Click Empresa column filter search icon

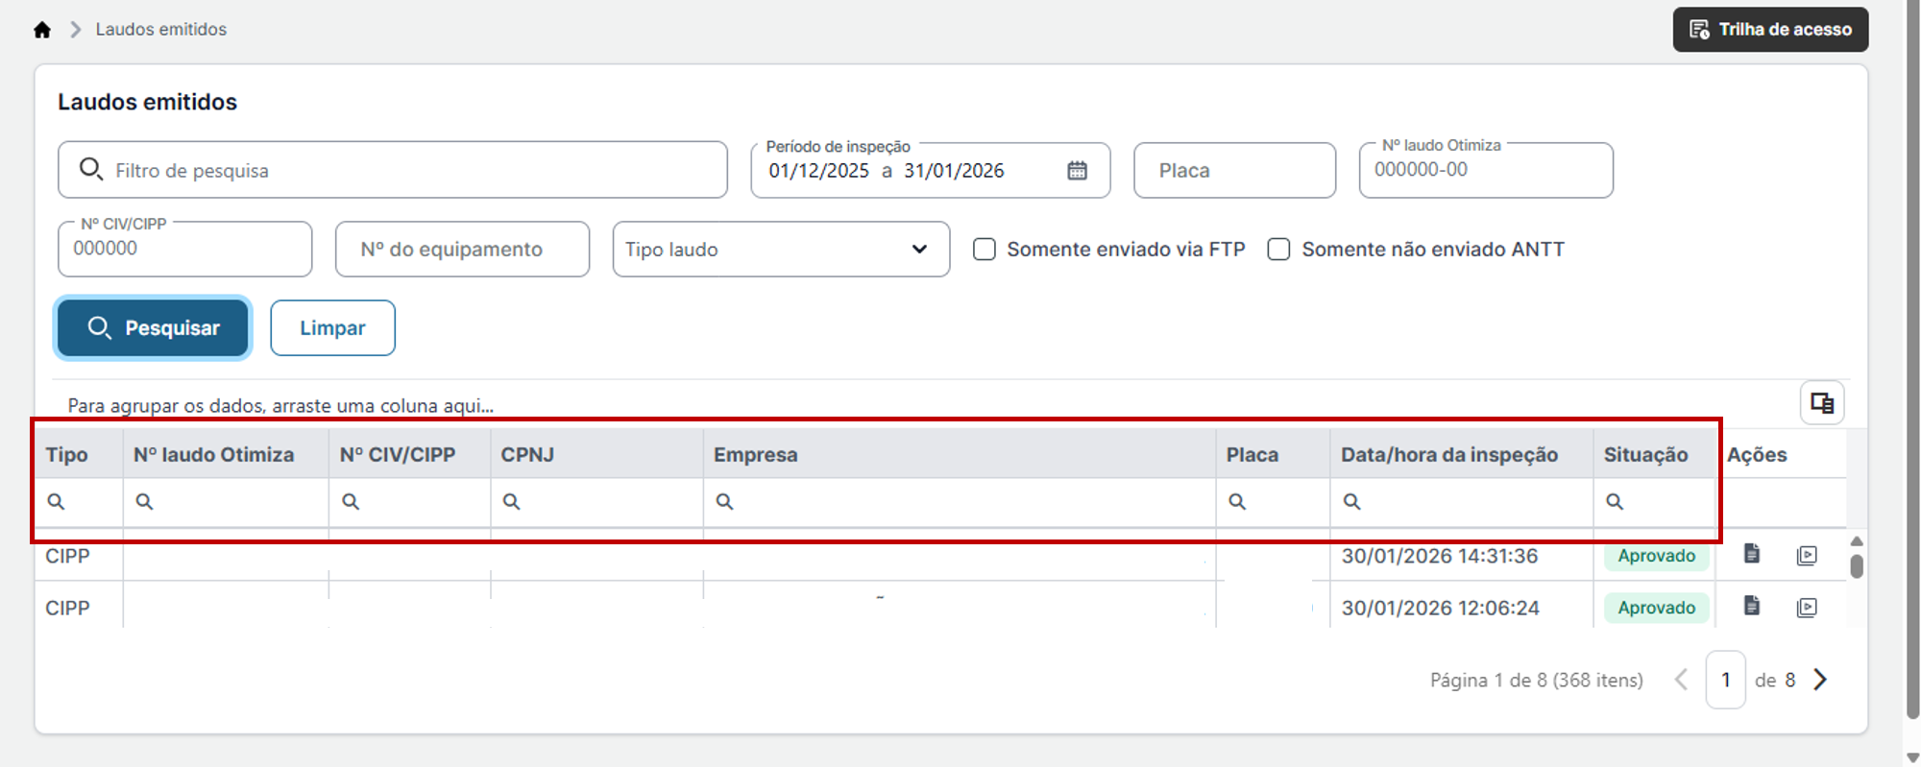724,501
